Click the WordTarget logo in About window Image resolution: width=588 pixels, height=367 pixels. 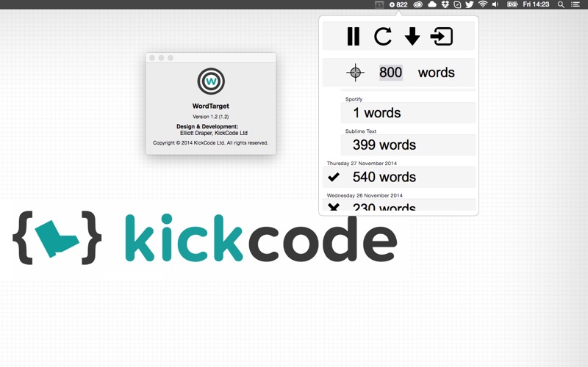[x=211, y=81]
